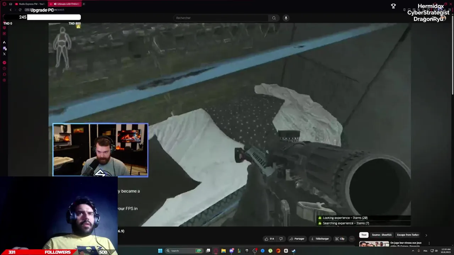The width and height of the screenshot is (454, 255).
Task: Select the Escape from Tarkov chip
Action: 408,235
